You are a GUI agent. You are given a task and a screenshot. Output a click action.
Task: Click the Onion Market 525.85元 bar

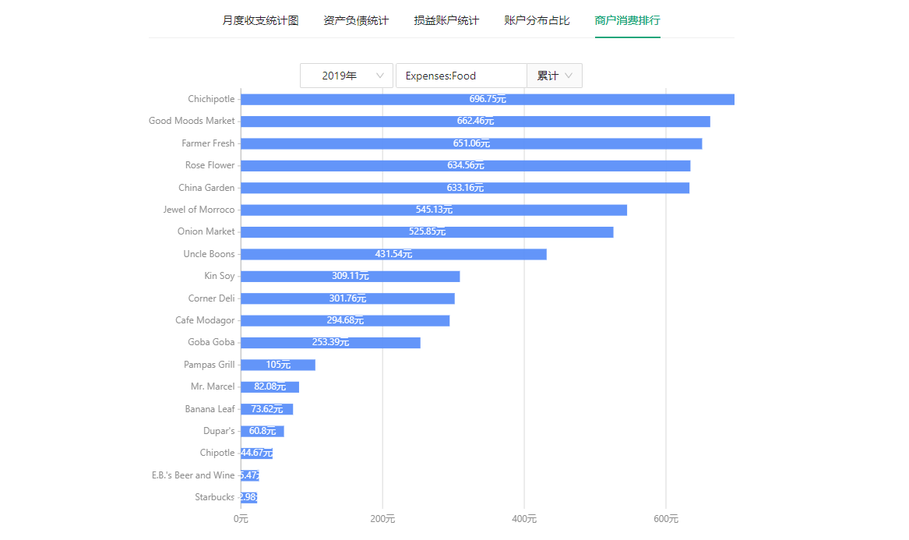pyautogui.click(x=428, y=232)
